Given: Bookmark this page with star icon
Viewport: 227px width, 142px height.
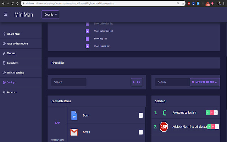Looking at the screenshot, I should pos(183,3).
